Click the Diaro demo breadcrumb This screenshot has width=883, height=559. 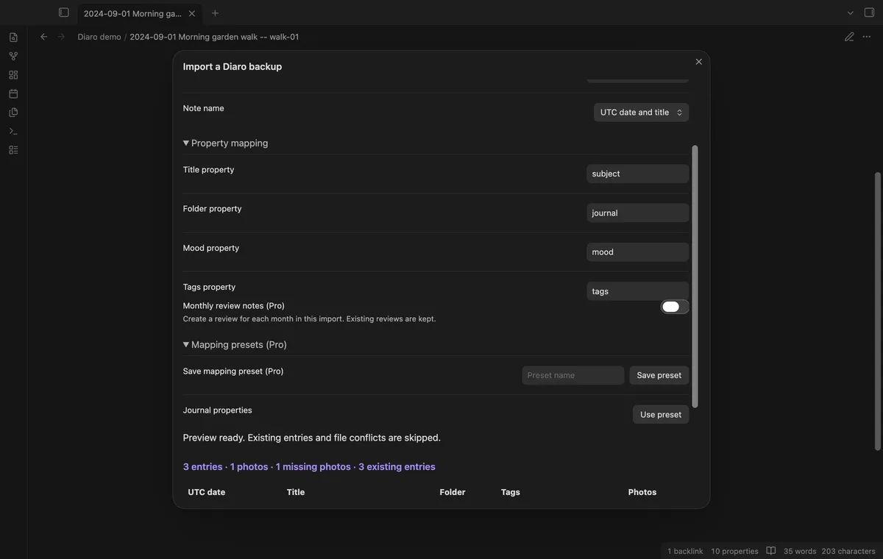coord(99,37)
